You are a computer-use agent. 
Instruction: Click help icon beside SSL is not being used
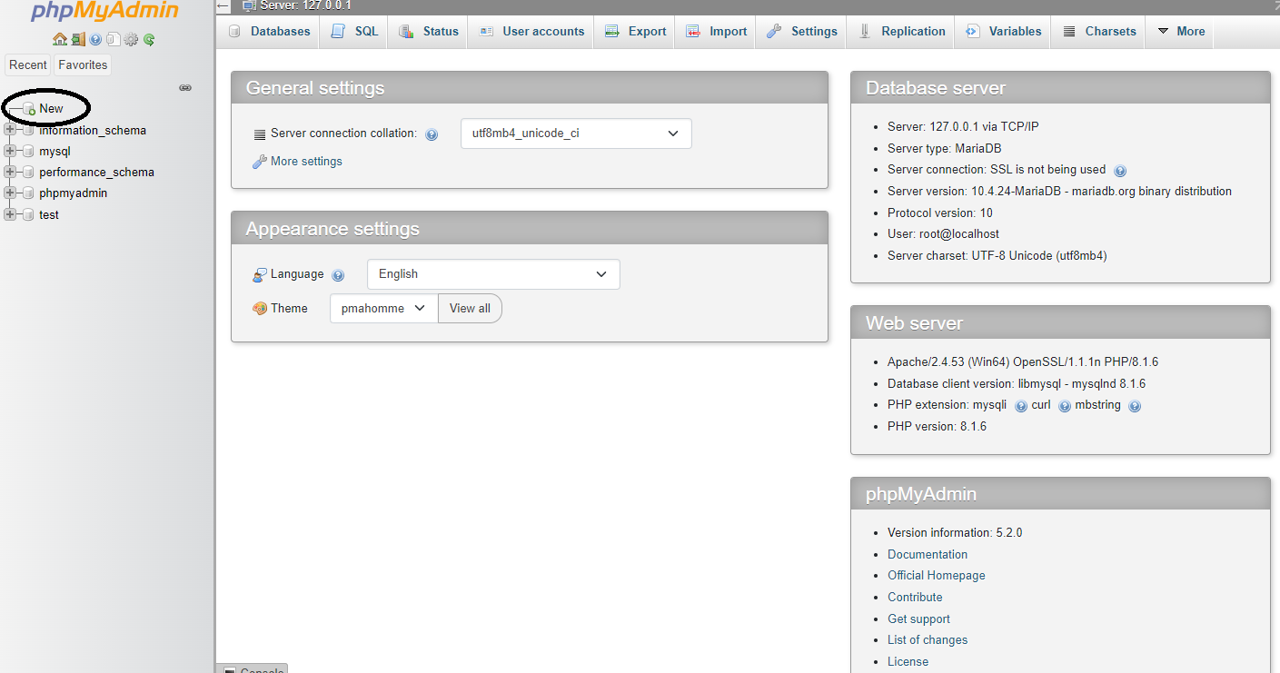pos(1120,170)
